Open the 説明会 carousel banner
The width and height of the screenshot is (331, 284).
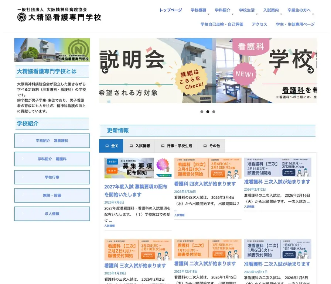click(x=157, y=70)
